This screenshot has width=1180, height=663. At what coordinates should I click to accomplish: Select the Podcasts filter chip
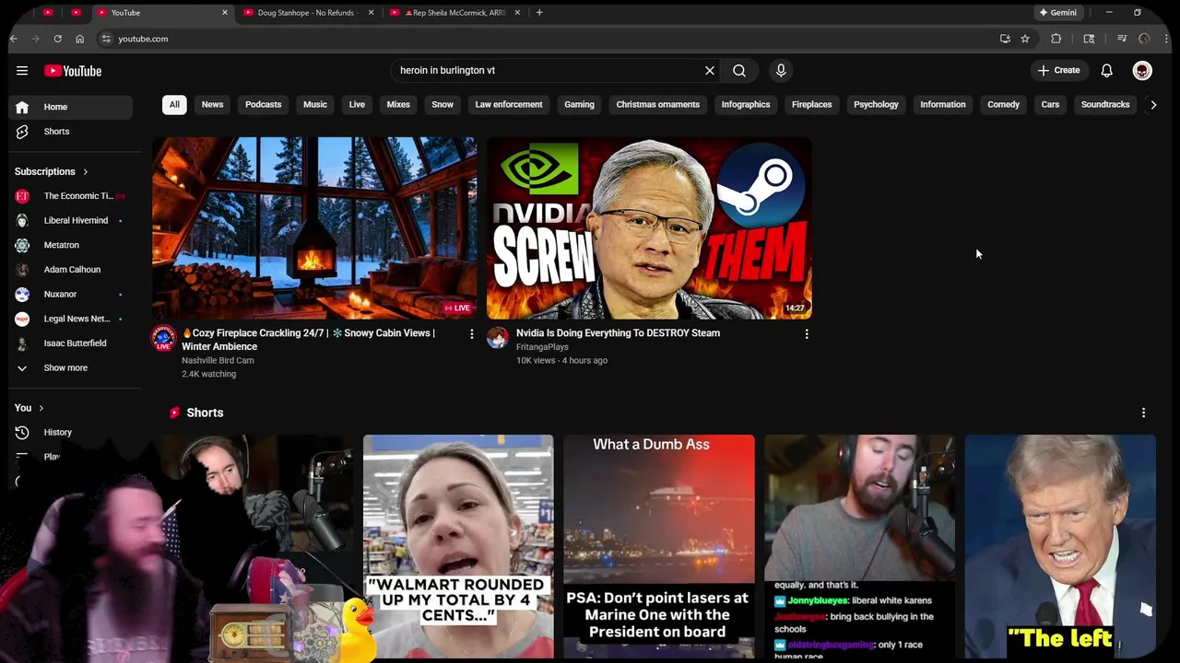coord(264,105)
